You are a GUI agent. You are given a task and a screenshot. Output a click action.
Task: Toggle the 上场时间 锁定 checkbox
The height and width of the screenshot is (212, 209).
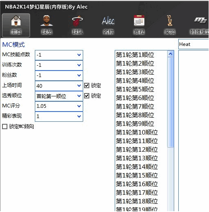point(86,86)
